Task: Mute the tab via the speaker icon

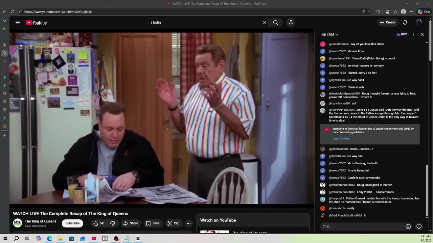Action: [x=4, y=53]
